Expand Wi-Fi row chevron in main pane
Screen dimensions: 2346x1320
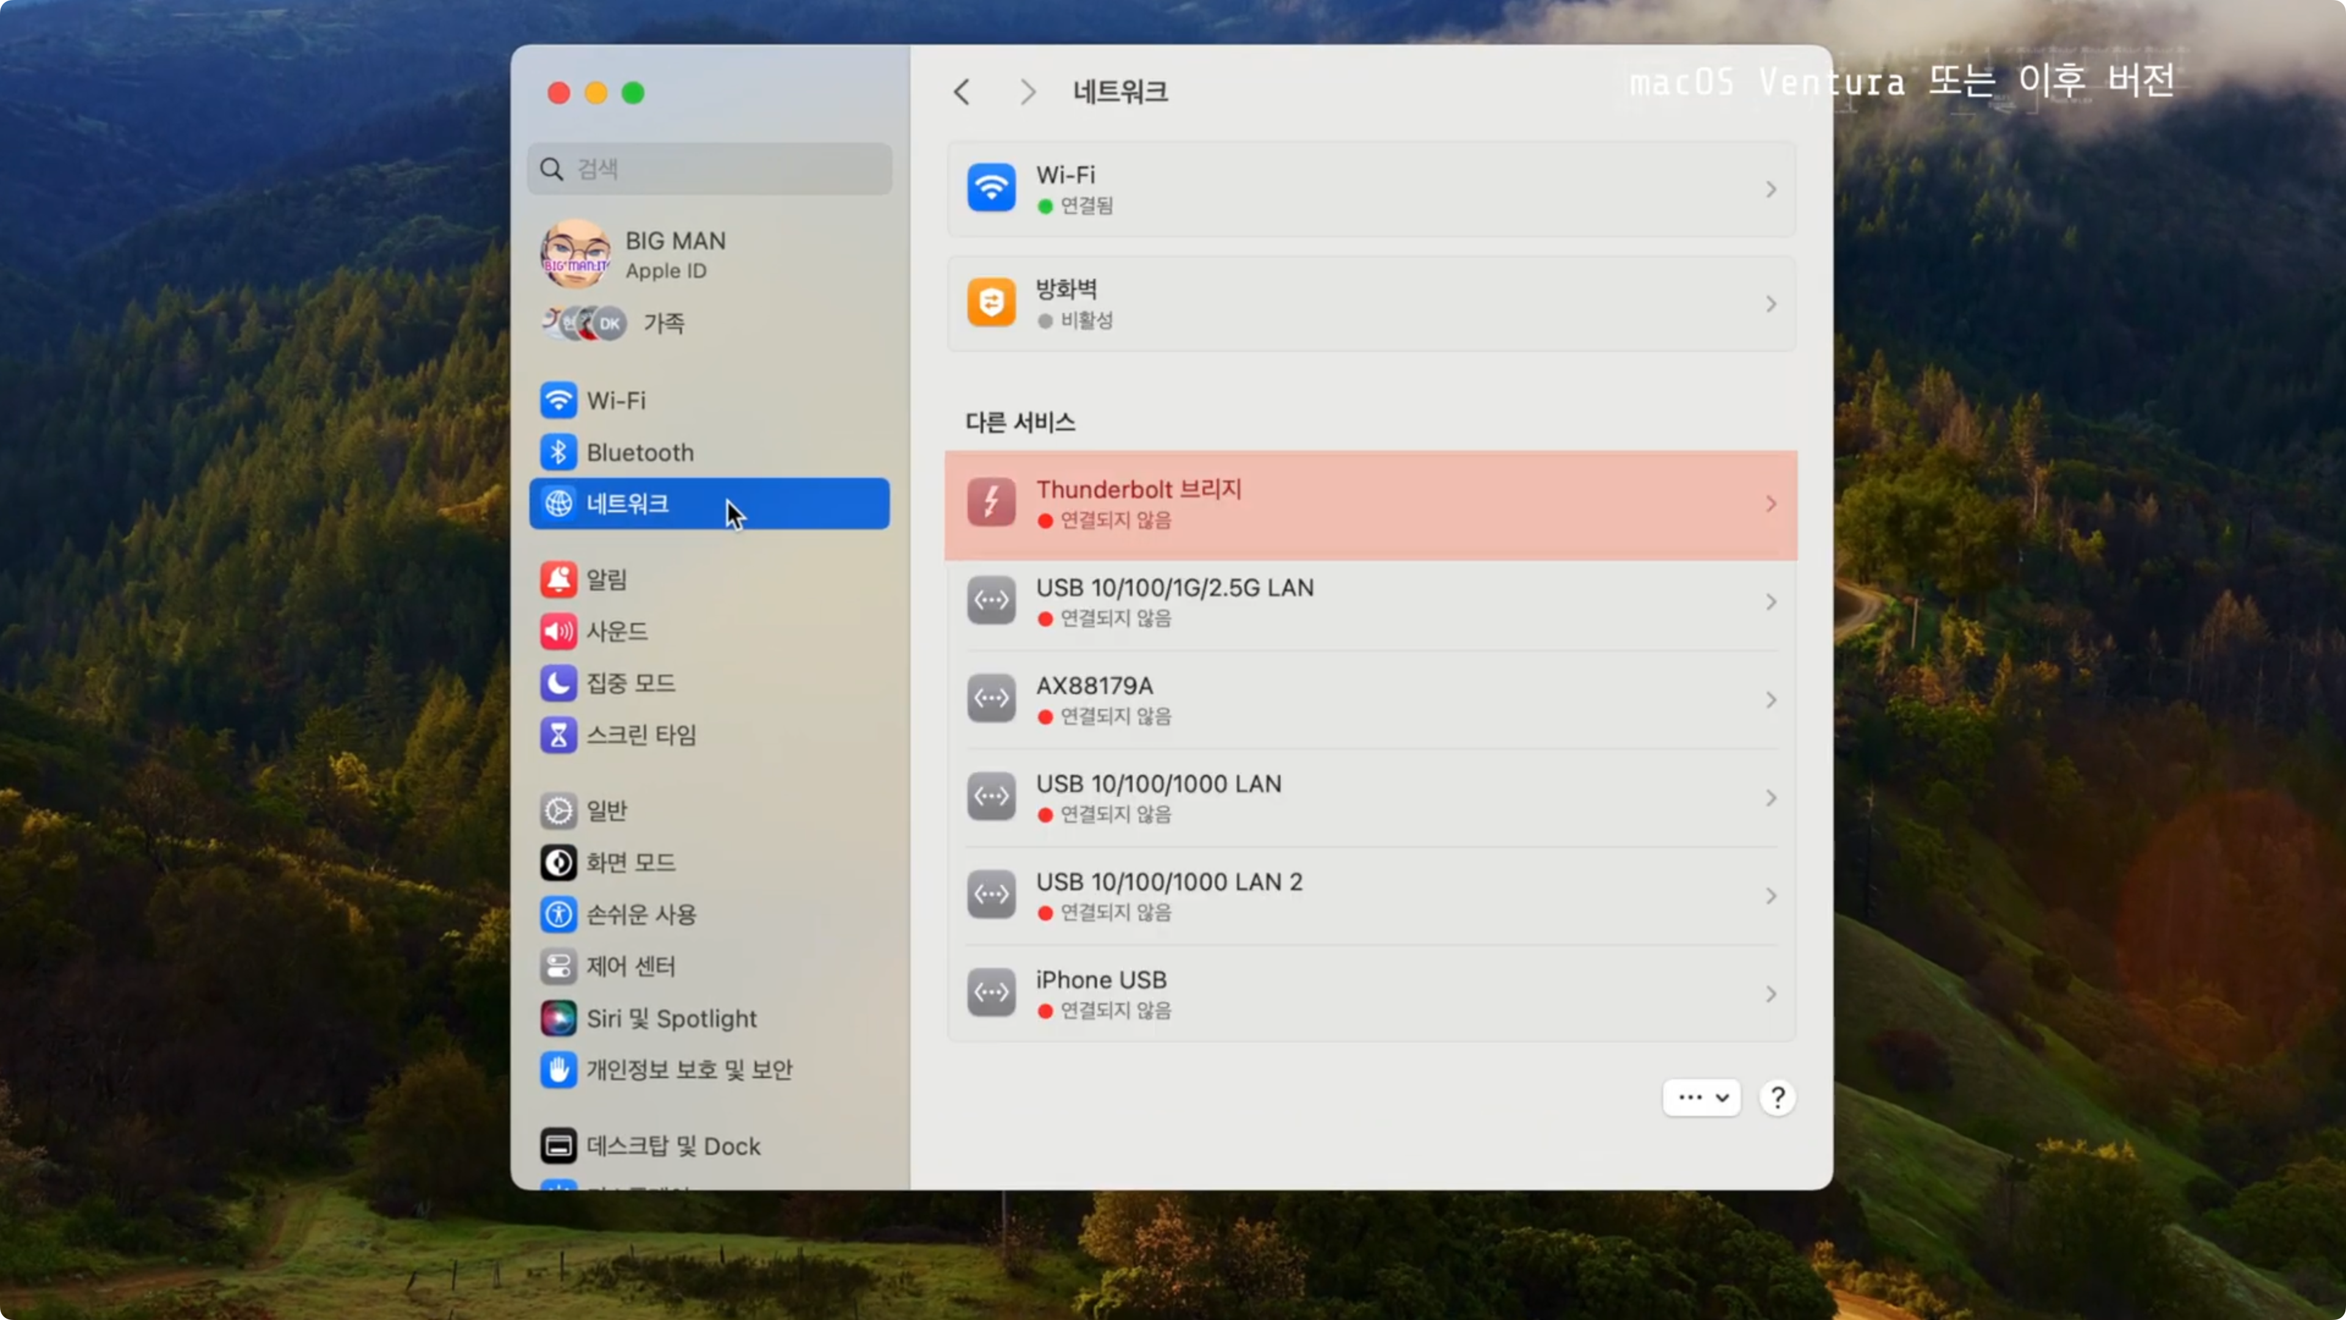(x=1770, y=189)
